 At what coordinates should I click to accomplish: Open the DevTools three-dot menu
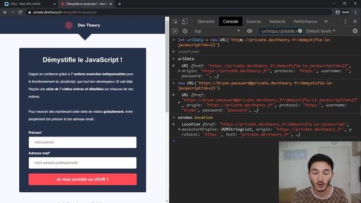[x=345, y=21]
